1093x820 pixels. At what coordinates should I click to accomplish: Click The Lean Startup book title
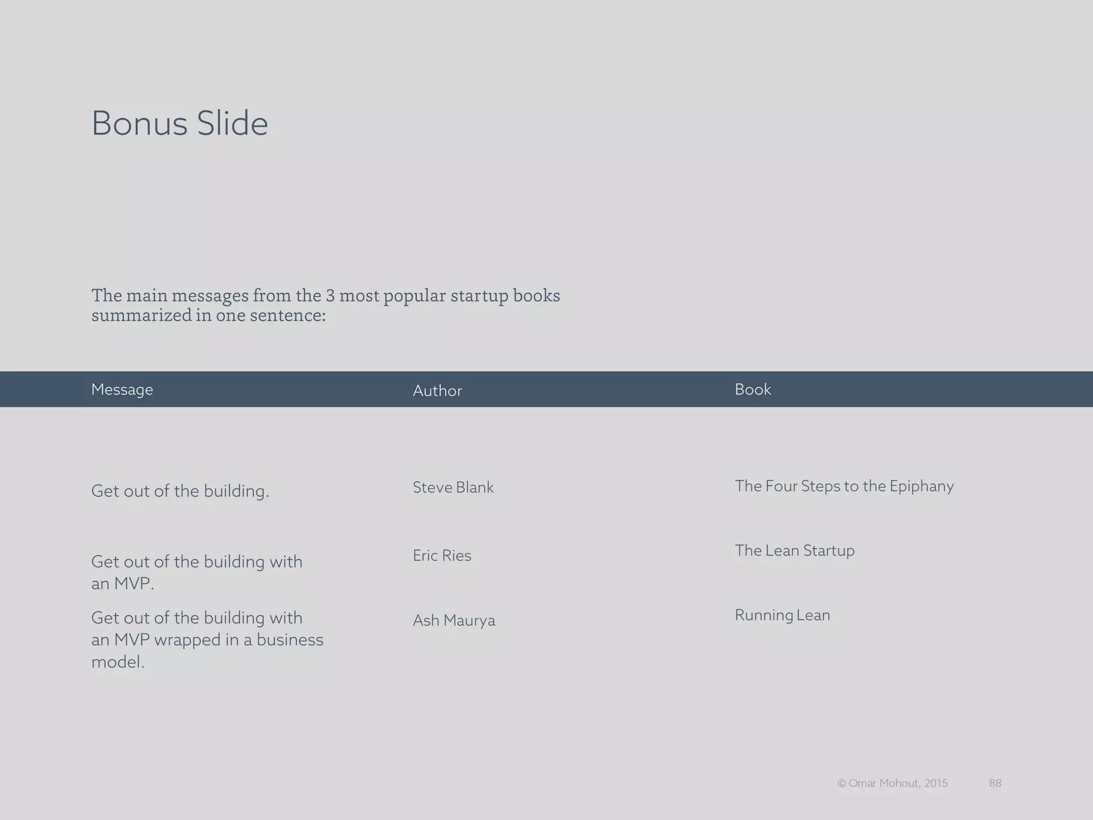(x=794, y=550)
